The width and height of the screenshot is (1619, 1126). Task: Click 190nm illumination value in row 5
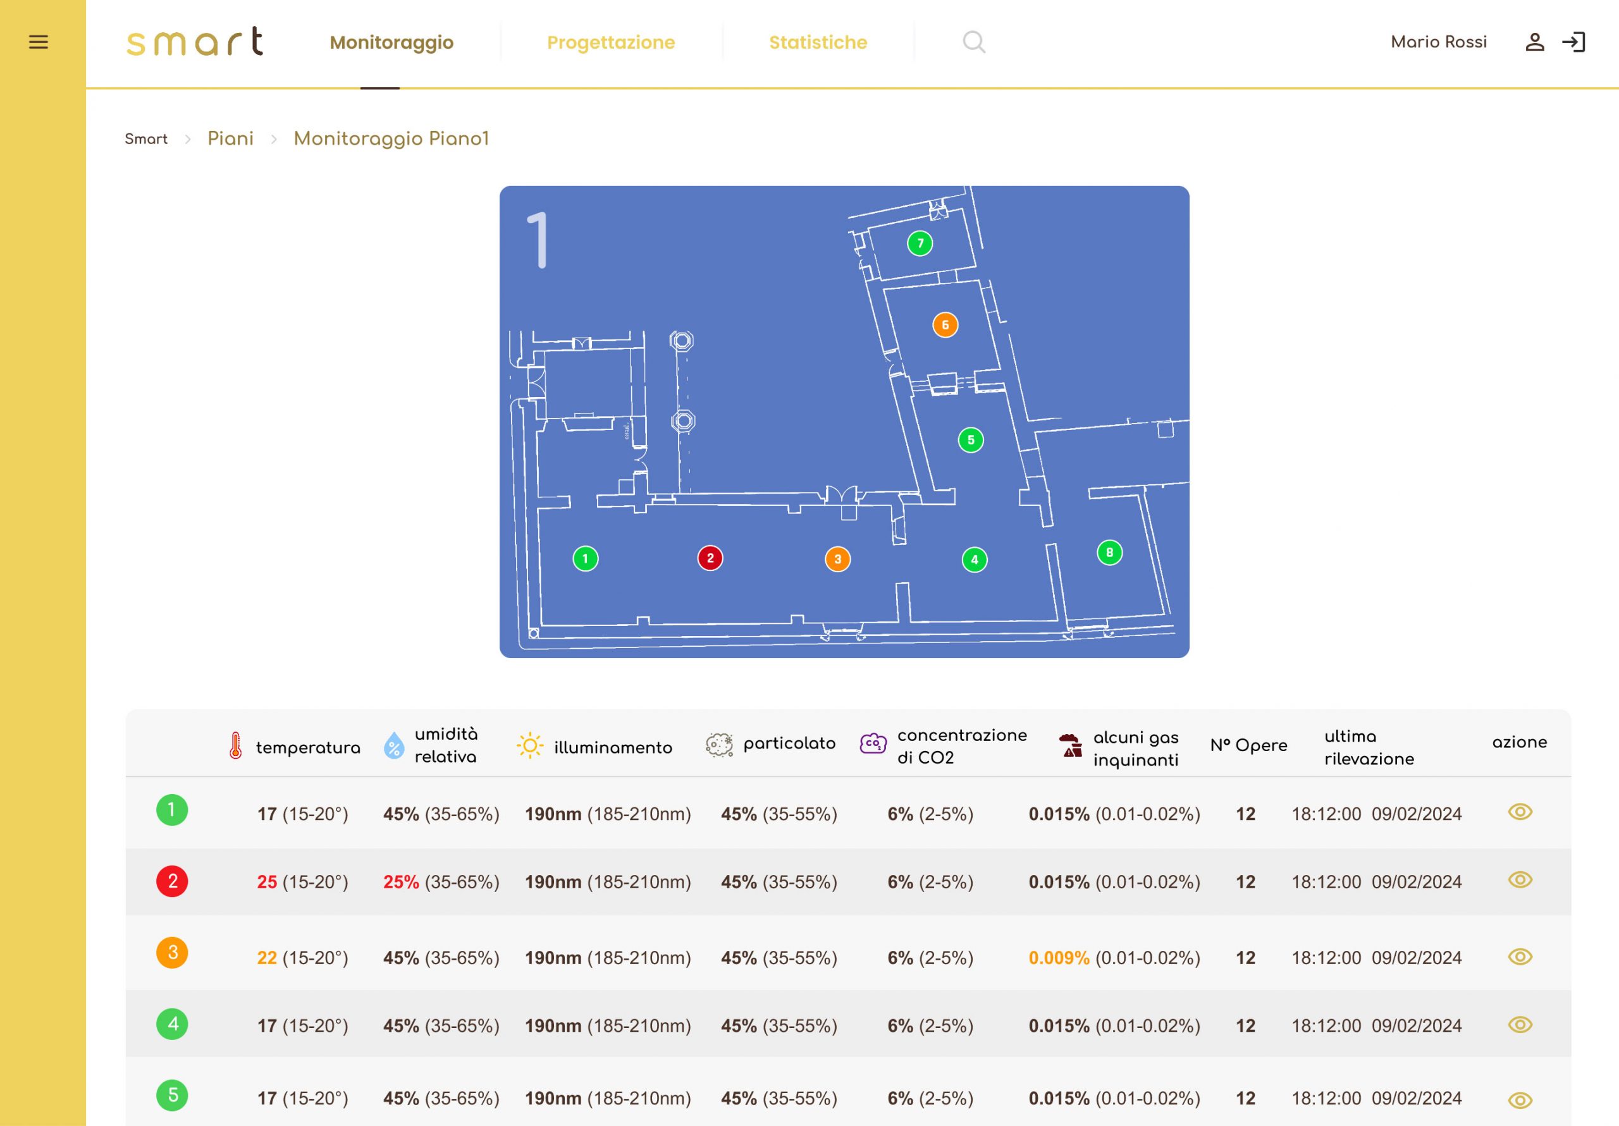coord(553,1099)
